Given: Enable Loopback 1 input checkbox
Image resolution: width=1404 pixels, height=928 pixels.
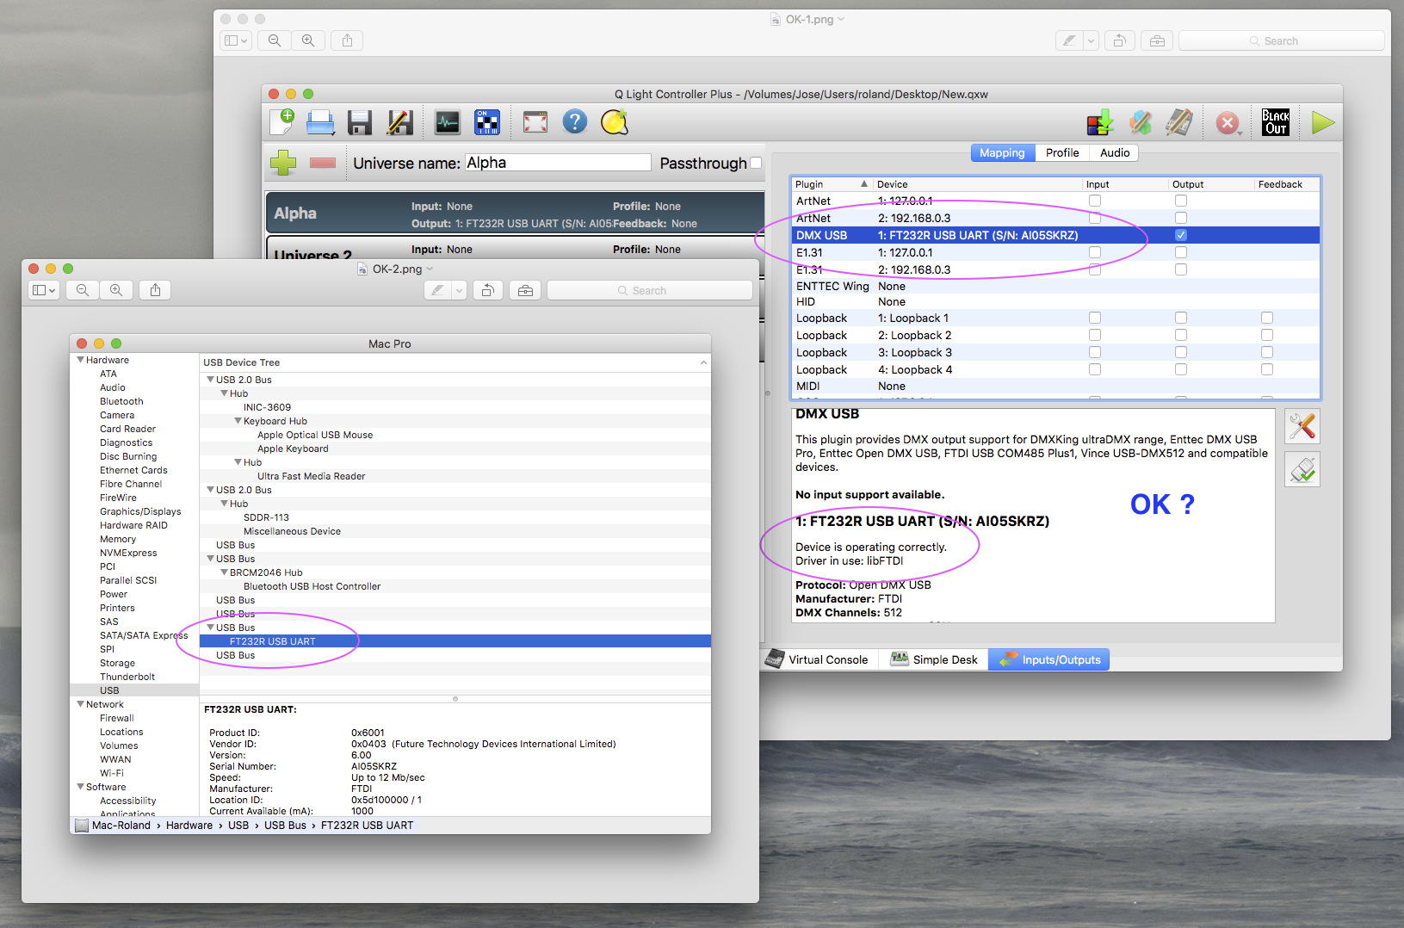Looking at the screenshot, I should pyautogui.click(x=1094, y=318).
